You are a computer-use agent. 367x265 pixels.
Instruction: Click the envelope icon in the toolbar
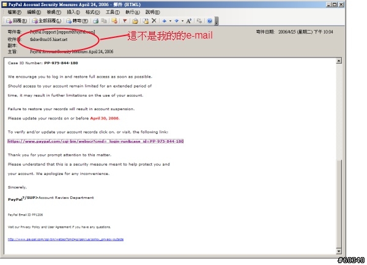pyautogui.click(x=114, y=21)
